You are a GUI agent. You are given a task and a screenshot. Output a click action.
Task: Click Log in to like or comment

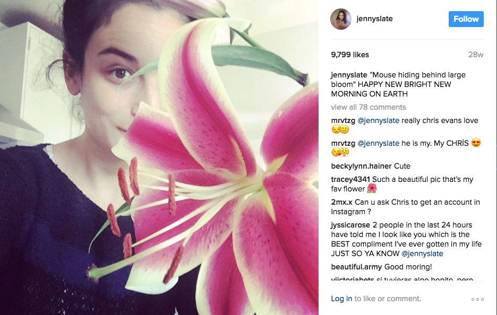[341, 299]
